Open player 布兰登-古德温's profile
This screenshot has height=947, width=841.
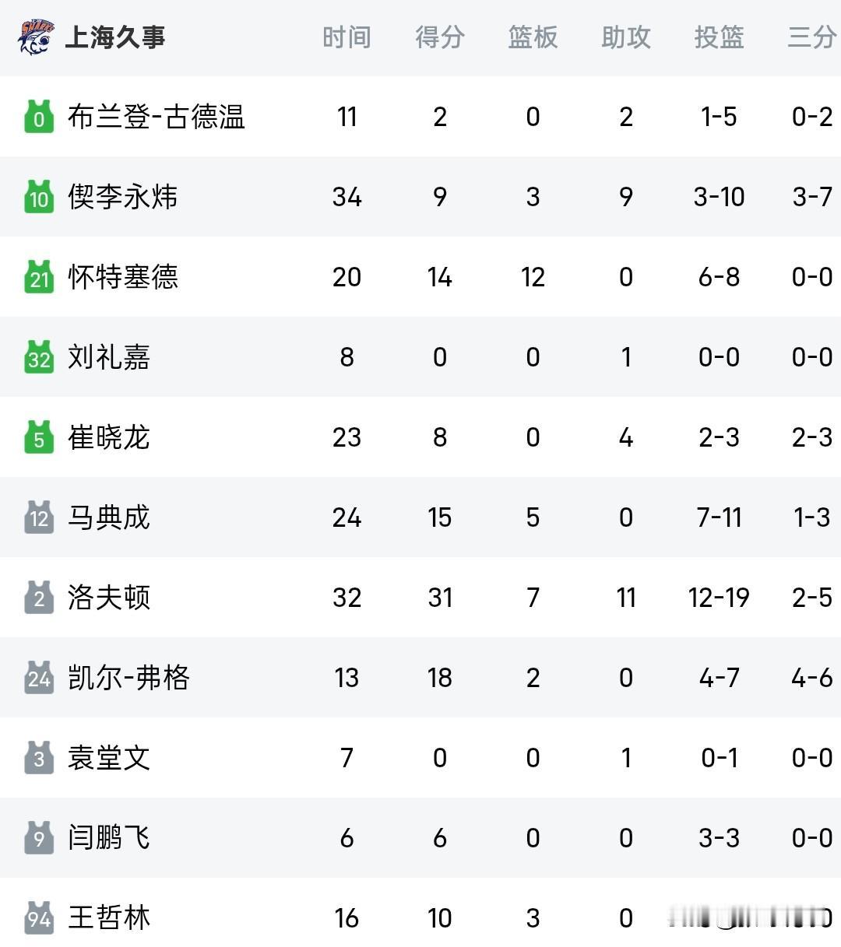[157, 117]
